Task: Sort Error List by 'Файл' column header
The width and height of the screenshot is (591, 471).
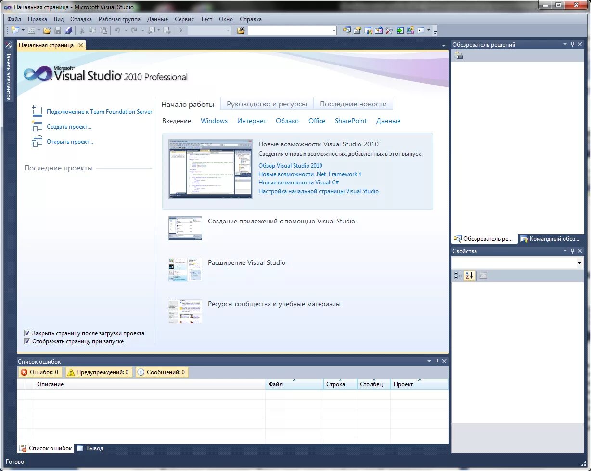Action: pos(294,384)
